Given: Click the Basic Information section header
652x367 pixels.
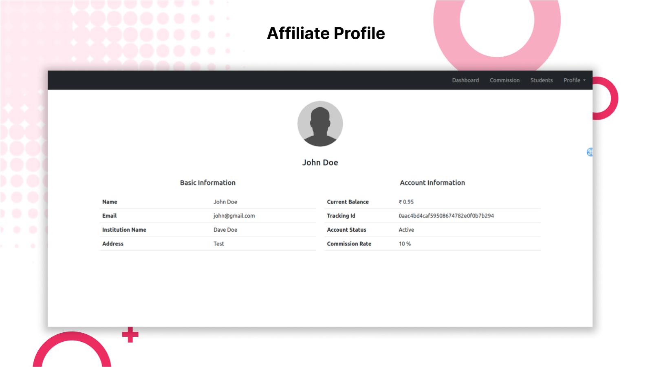Looking at the screenshot, I should (x=208, y=183).
